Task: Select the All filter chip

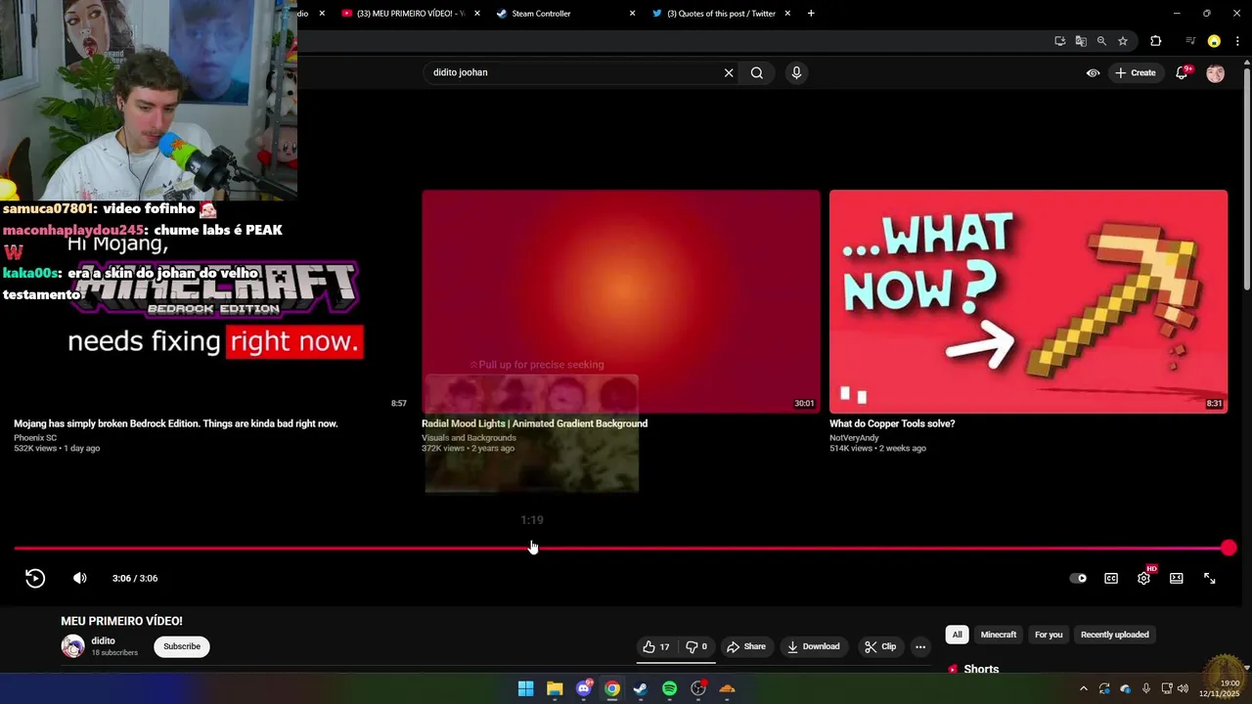Action: click(957, 635)
